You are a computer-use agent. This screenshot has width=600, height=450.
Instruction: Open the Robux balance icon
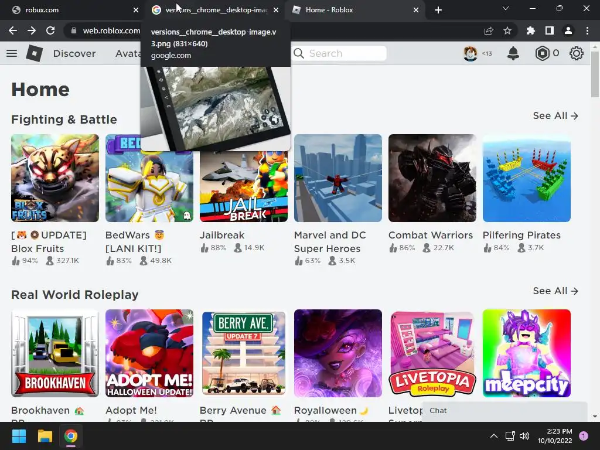[x=542, y=53]
